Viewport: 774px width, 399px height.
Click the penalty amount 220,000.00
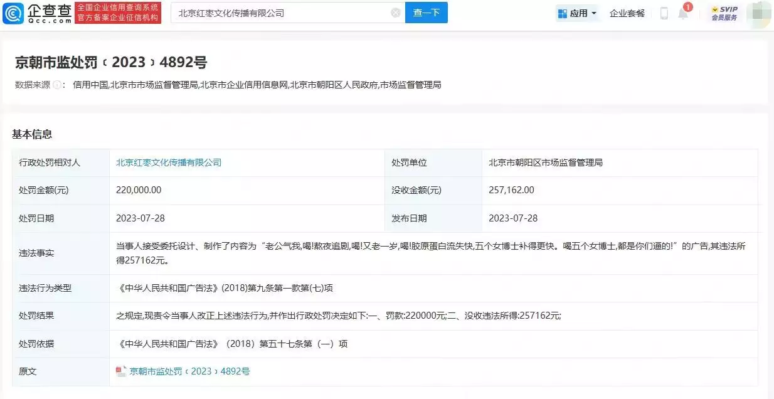[139, 190]
